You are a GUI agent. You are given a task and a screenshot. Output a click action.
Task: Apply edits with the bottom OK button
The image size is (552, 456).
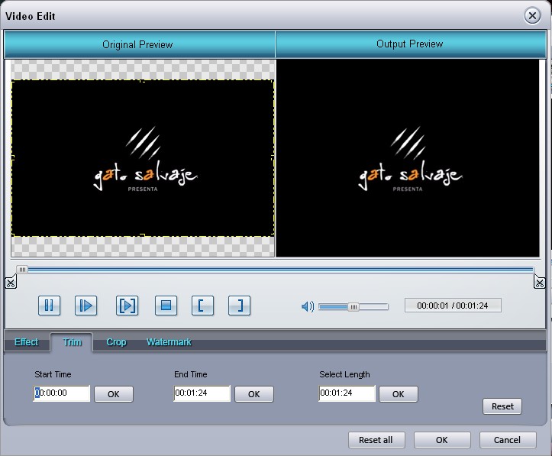(442, 440)
